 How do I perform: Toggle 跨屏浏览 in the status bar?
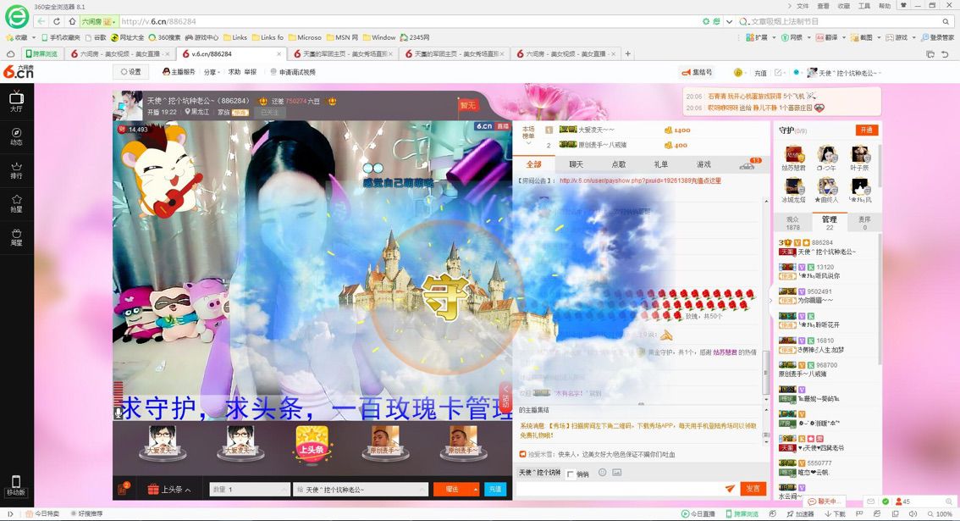[742, 514]
